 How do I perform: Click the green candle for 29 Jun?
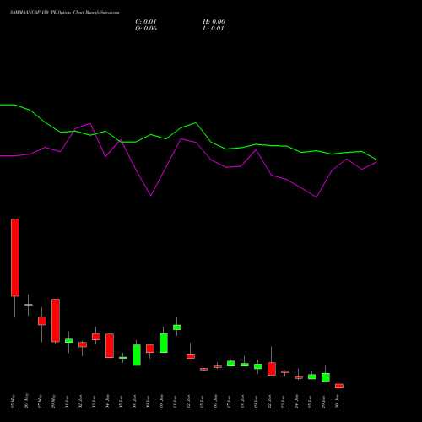[326, 377]
